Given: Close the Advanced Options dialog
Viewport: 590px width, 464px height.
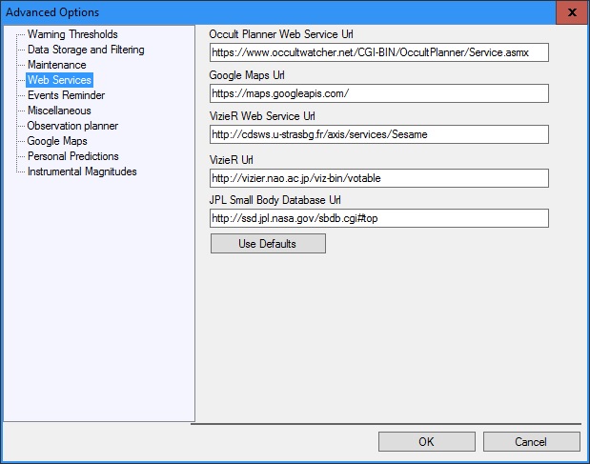Looking at the screenshot, I should point(570,12).
